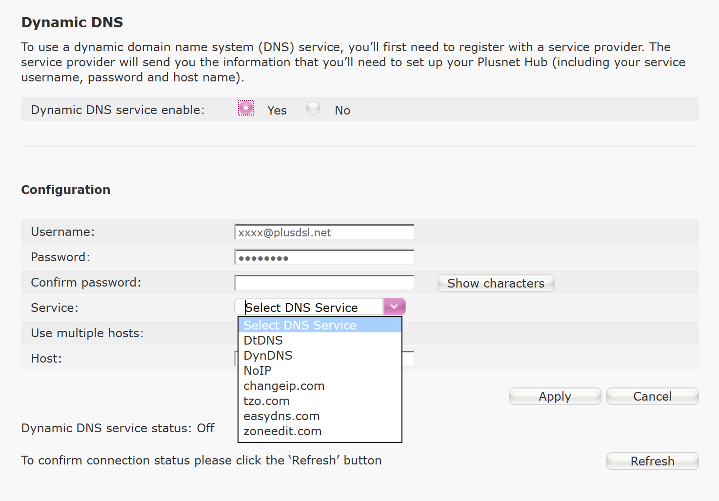
Task: Refresh the connection status
Action: (652, 461)
